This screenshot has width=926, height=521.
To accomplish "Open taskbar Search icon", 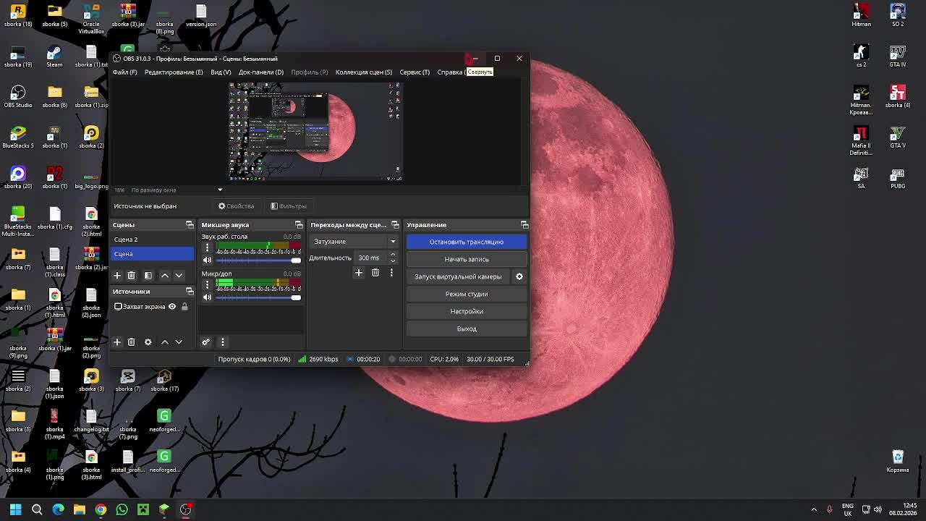I will point(37,509).
